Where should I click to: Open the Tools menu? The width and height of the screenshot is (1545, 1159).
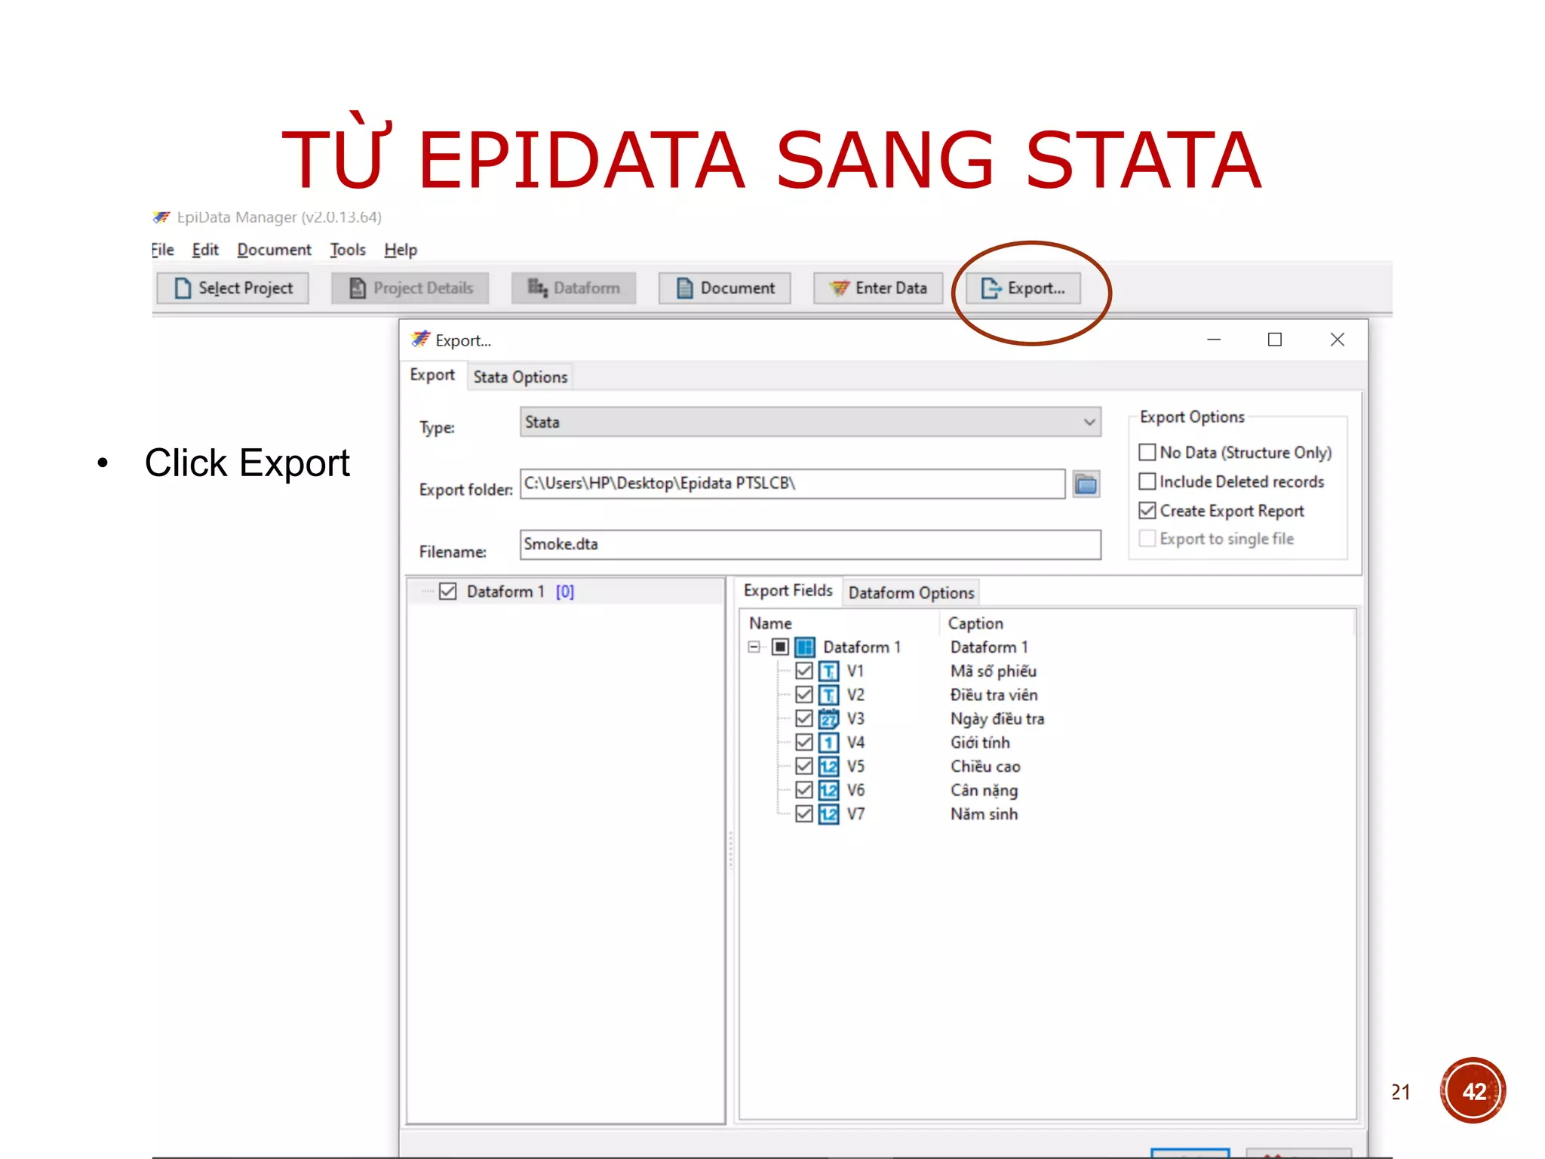point(348,250)
